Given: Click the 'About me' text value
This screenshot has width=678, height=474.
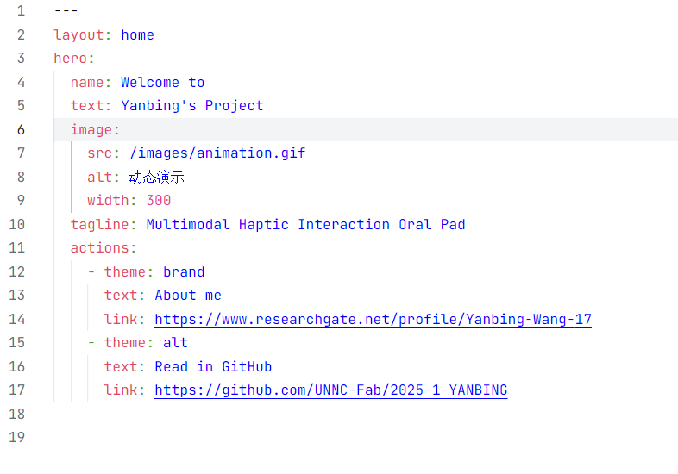Looking at the screenshot, I should tap(188, 295).
